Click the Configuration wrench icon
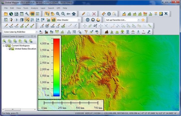 [27, 14]
